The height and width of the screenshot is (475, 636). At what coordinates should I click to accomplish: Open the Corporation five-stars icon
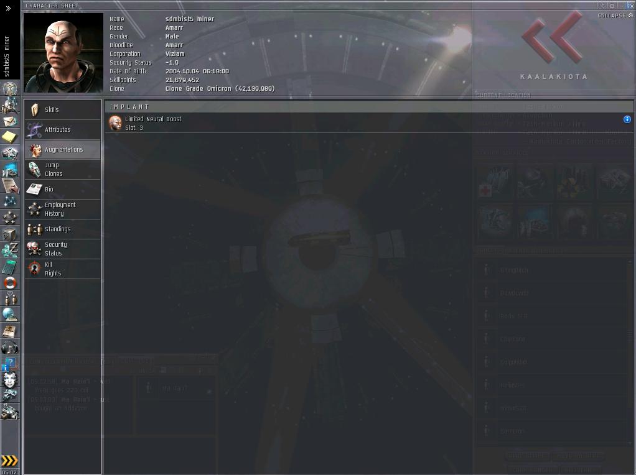click(9, 218)
